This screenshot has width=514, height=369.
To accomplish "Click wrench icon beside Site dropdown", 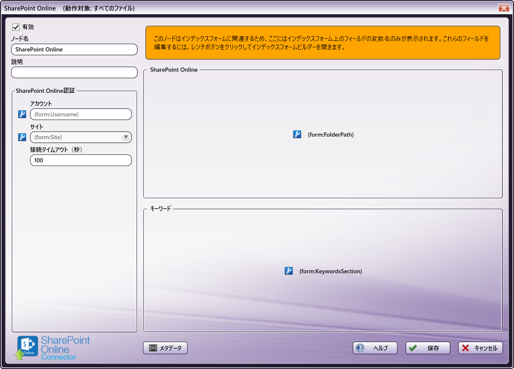I will (x=22, y=137).
